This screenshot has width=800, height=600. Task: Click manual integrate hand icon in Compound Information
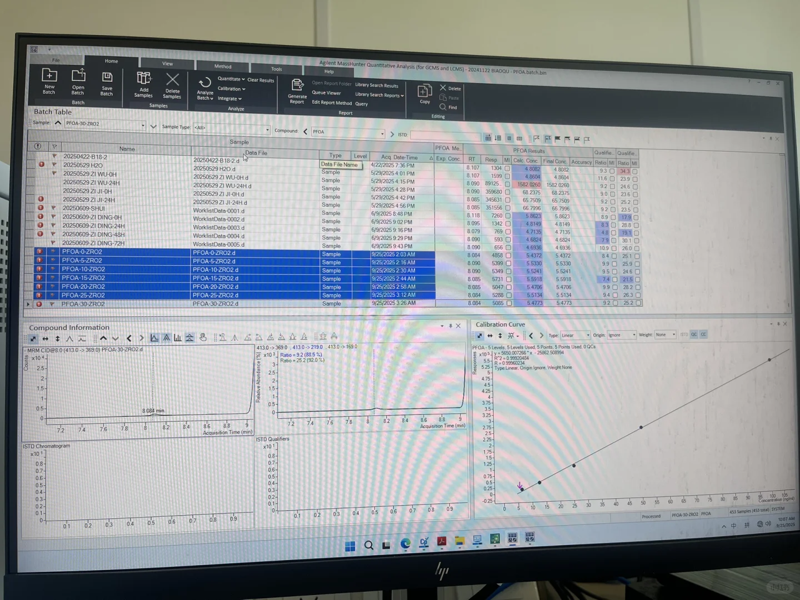[x=203, y=337]
